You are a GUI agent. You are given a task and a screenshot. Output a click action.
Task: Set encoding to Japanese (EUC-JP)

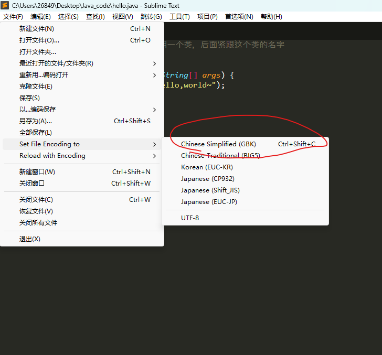[245, 202]
